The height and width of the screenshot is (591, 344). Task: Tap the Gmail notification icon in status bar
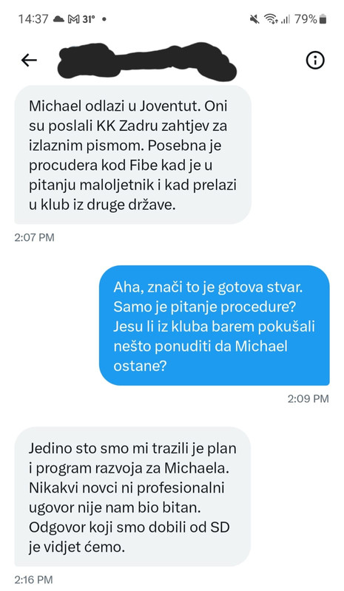73,19
